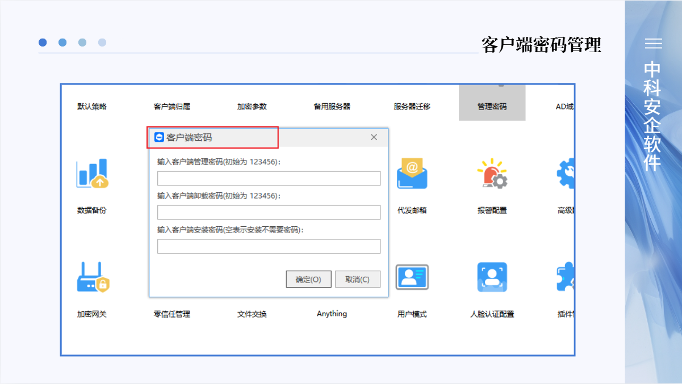Open the 默认策略 menu item

pos(92,106)
